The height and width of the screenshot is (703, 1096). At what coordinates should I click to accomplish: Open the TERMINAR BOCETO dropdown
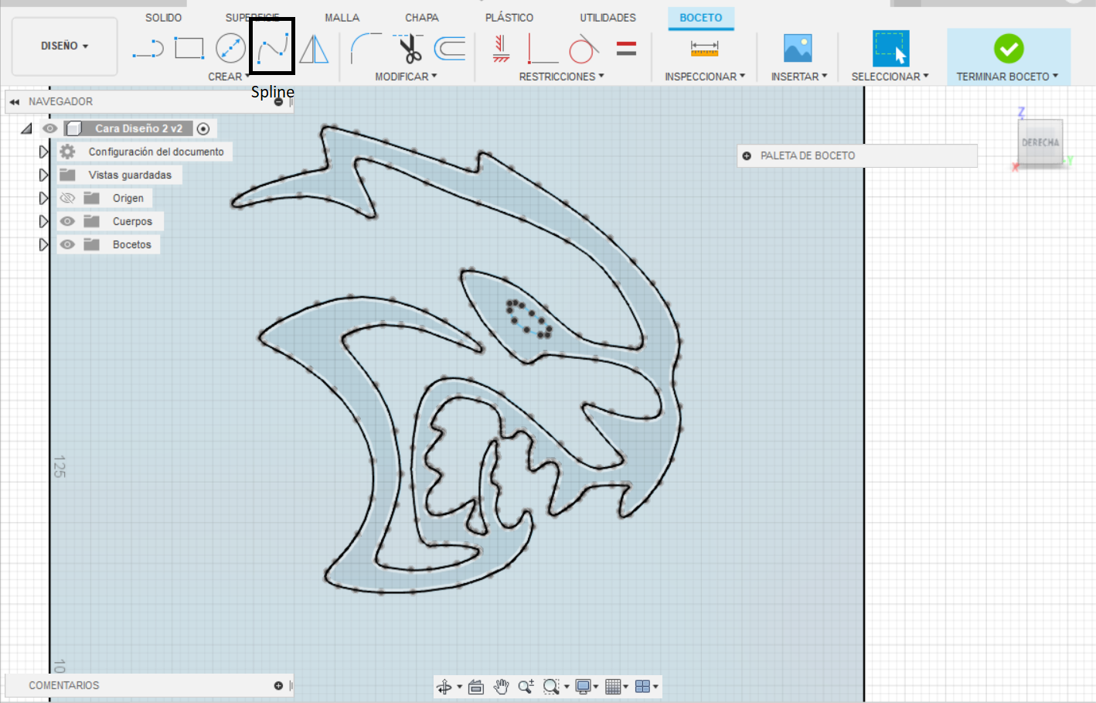click(x=1007, y=77)
